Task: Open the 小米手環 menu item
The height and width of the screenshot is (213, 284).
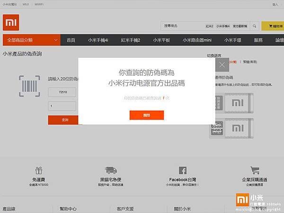Action: [233, 40]
